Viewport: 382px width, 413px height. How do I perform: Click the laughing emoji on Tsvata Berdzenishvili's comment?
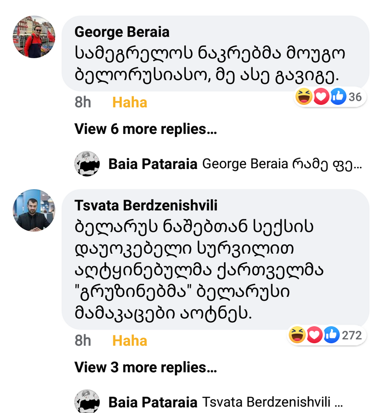(x=297, y=335)
